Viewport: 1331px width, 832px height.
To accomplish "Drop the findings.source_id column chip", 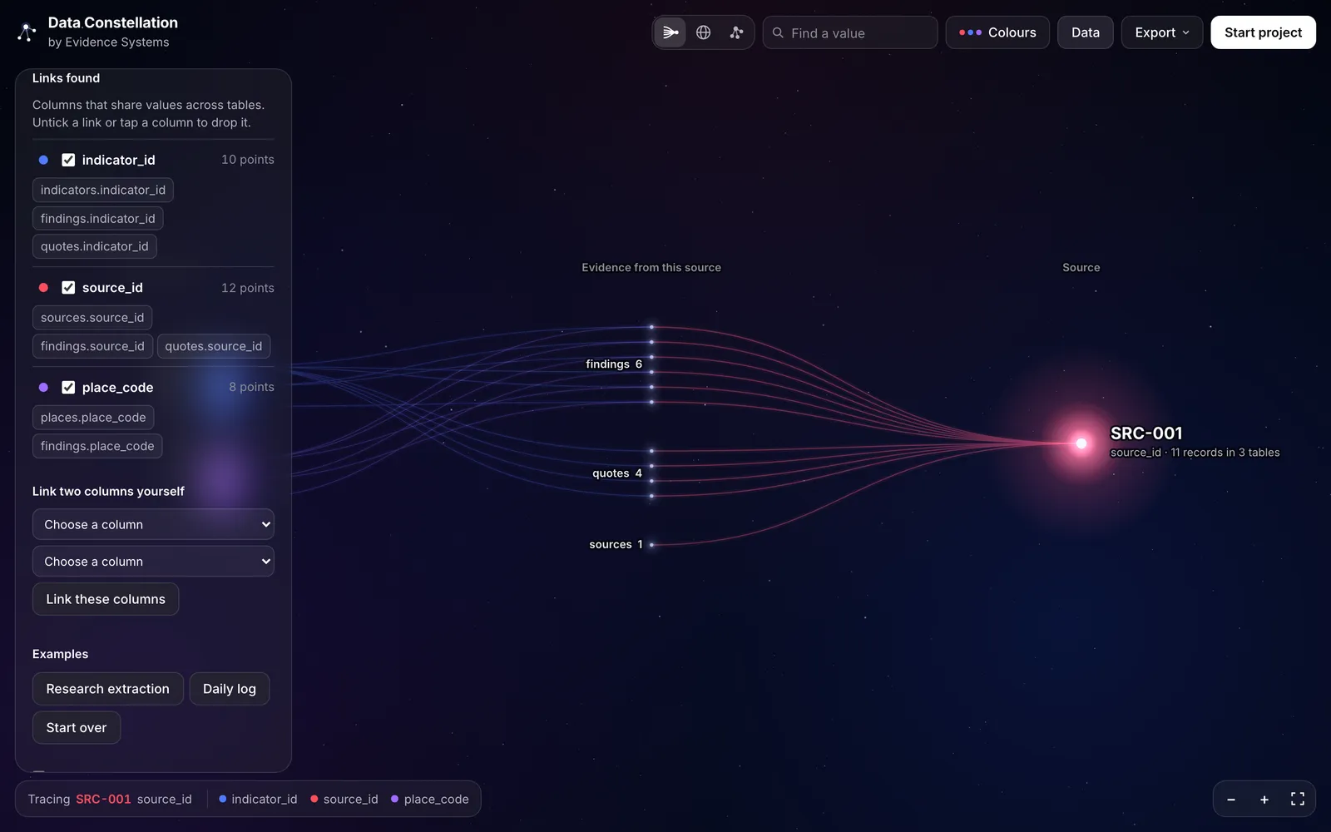I will click(x=92, y=346).
